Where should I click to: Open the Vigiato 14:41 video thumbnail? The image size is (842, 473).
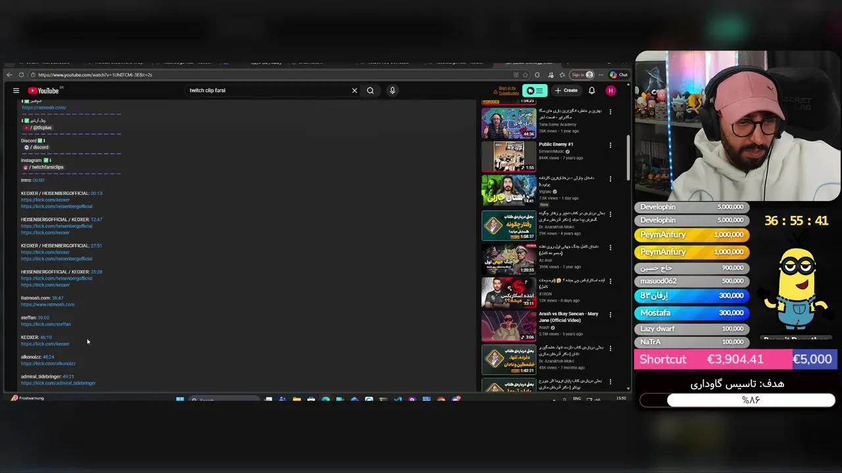[508, 191]
